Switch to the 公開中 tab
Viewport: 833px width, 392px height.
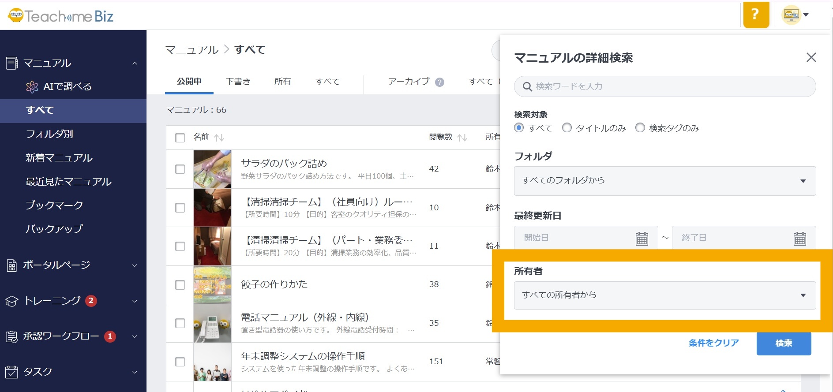pos(189,82)
